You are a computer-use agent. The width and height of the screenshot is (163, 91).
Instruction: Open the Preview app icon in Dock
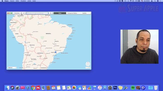pyautogui.click(x=43, y=88)
